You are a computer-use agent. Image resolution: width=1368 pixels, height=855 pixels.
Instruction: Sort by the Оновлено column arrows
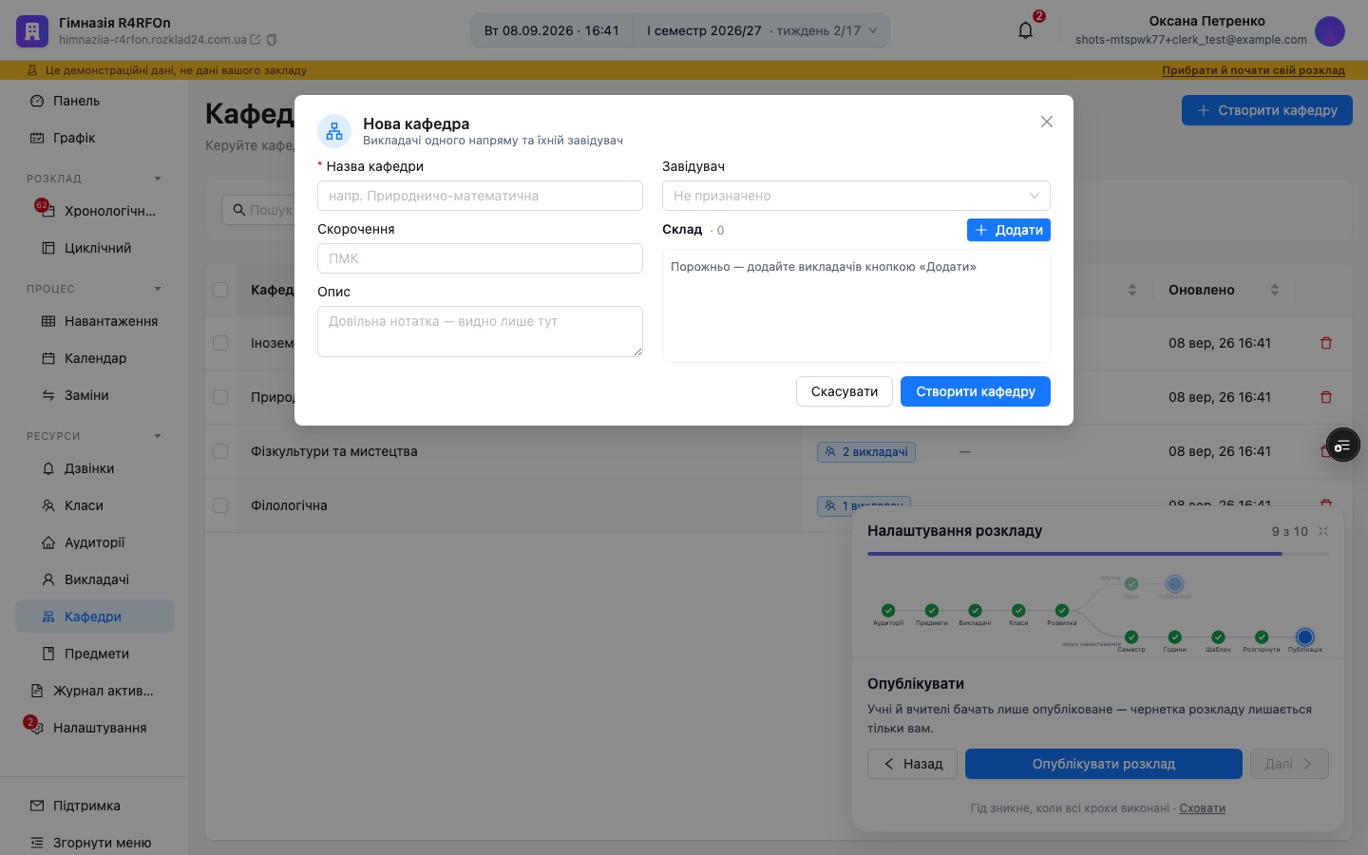(x=1275, y=290)
